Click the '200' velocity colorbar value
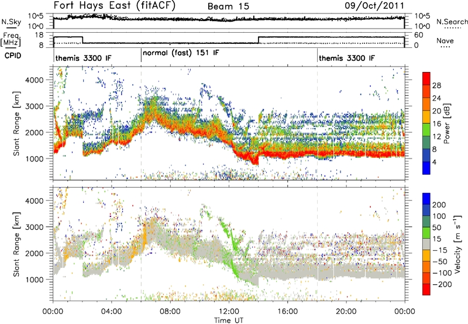This screenshot has height=324, width=468. [439, 205]
